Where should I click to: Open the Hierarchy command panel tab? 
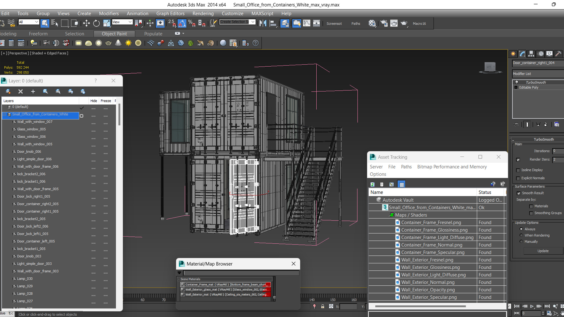point(531,54)
